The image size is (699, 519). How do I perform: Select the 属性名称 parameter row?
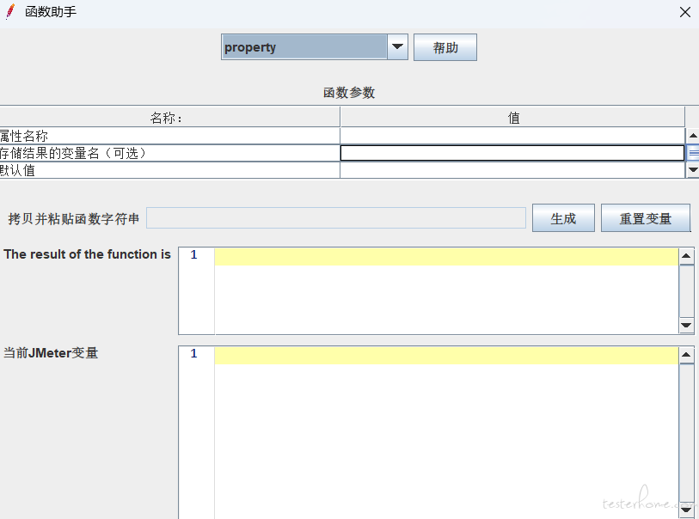tap(169, 136)
